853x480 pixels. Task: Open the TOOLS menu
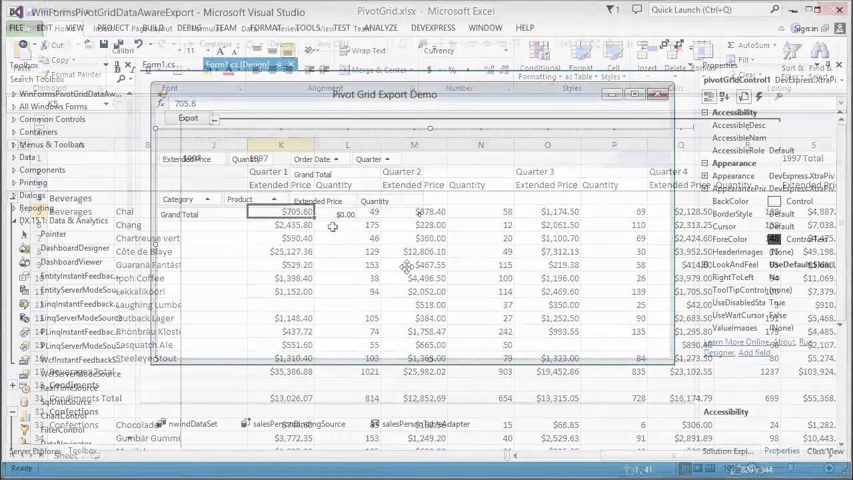pyautogui.click(x=308, y=28)
